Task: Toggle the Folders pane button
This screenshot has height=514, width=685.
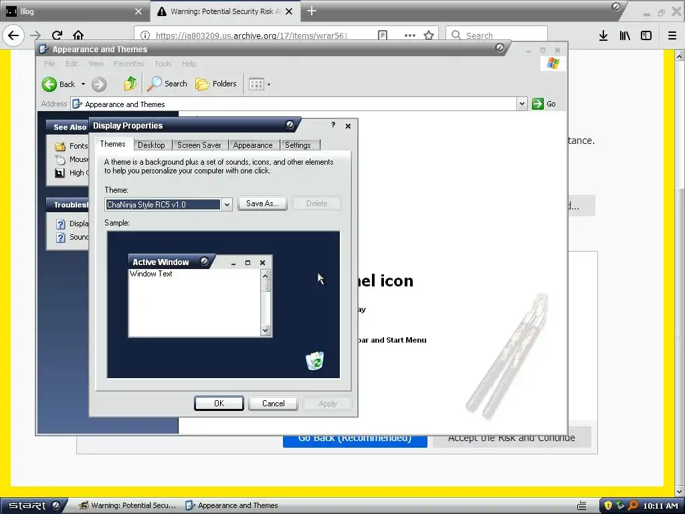Action: 216,84
